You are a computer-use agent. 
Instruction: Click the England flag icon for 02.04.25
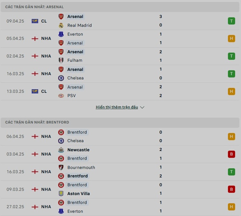35,56
